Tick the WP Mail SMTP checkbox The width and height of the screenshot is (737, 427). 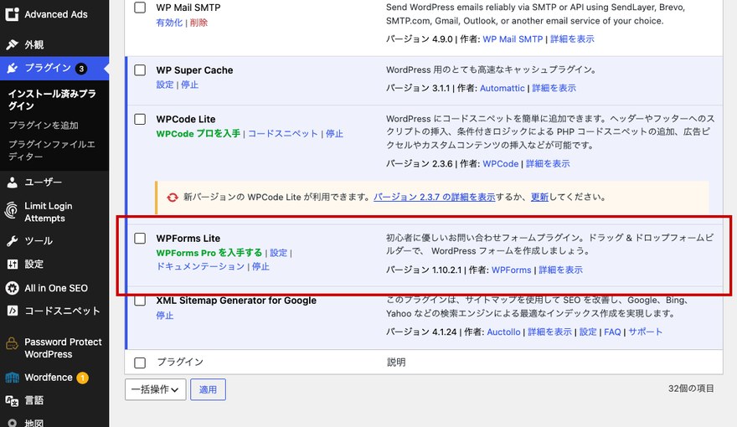140,8
